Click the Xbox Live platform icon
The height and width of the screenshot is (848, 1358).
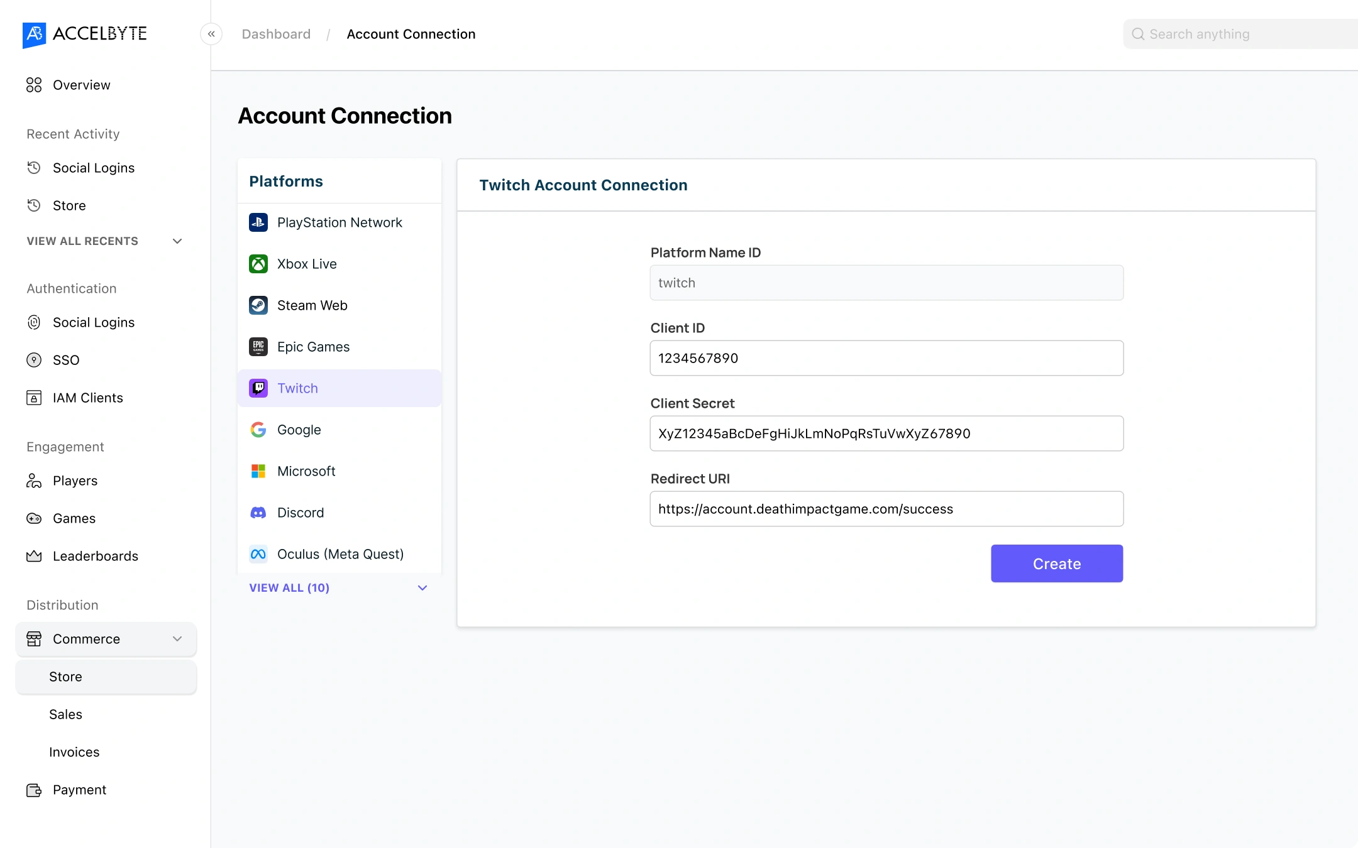[258, 264]
